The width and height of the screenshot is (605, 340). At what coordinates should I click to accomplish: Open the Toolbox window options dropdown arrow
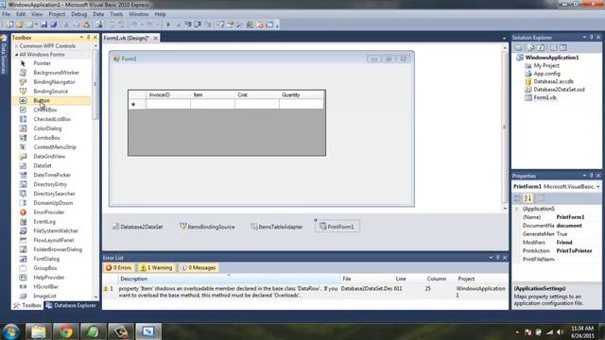(81, 38)
